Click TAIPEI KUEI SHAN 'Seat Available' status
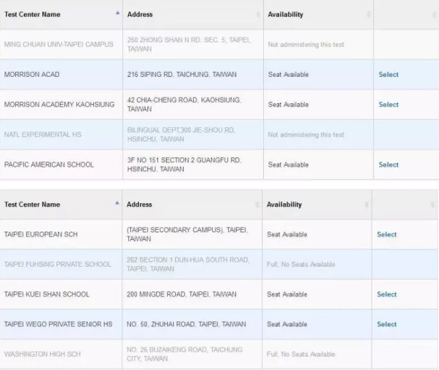The height and width of the screenshot is (370, 439). coord(287,295)
